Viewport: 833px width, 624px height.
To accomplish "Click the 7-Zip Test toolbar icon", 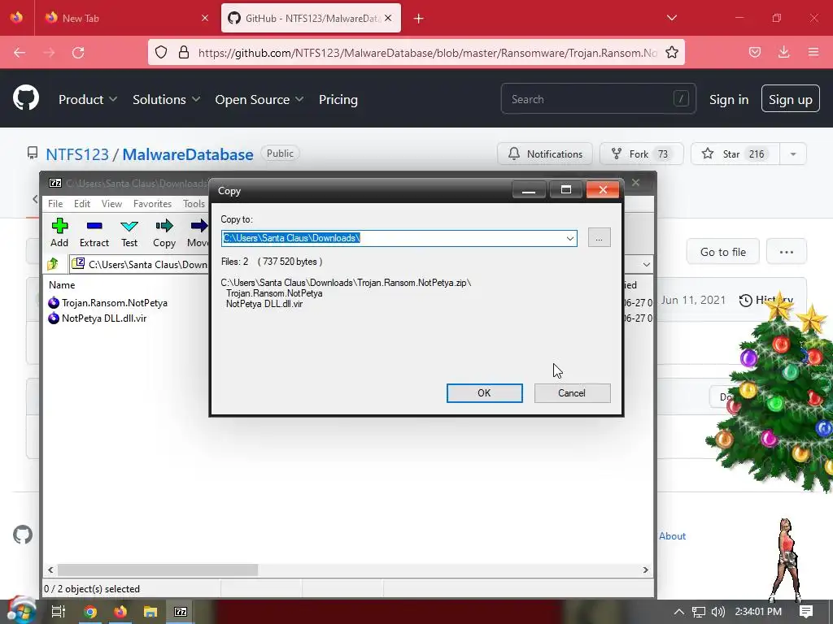I will click(x=129, y=227).
